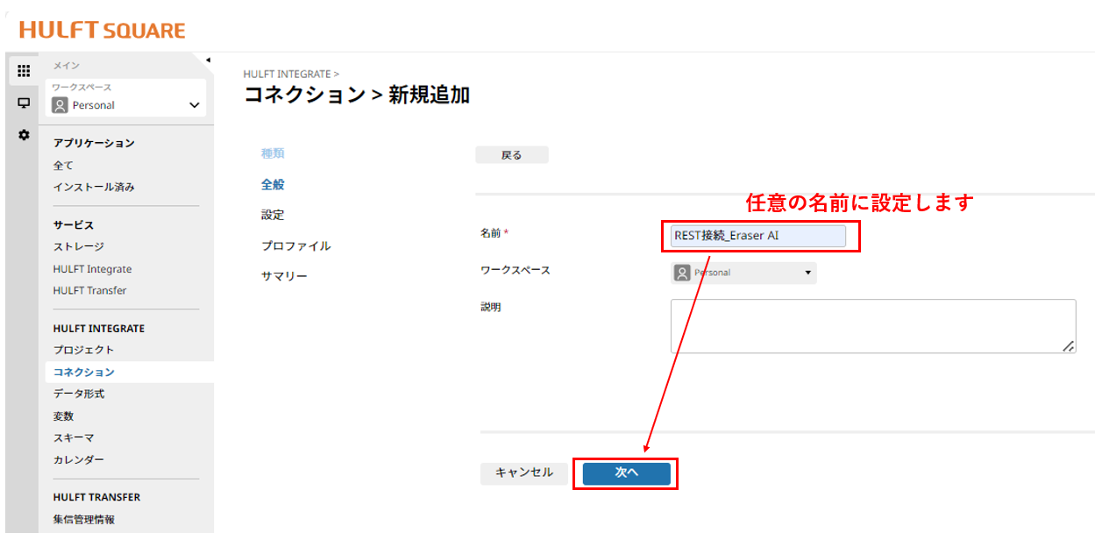The width and height of the screenshot is (1095, 547).
Task: Open the ワークスペース Personal dropdown in form
Action: click(x=743, y=273)
